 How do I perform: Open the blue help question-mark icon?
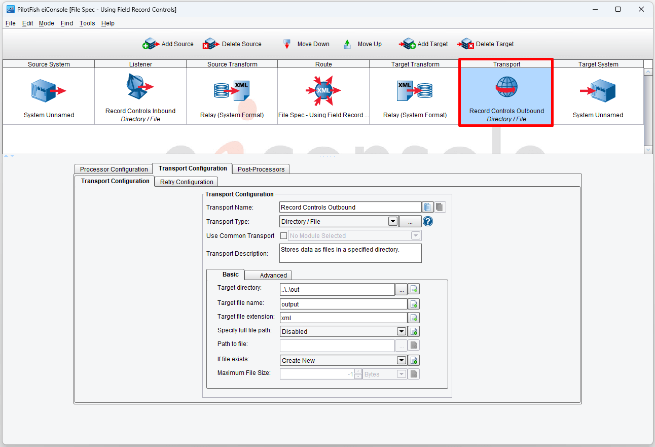[x=428, y=221]
